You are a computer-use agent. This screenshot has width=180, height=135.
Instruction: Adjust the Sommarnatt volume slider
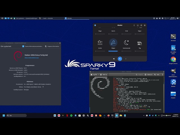(126, 51)
